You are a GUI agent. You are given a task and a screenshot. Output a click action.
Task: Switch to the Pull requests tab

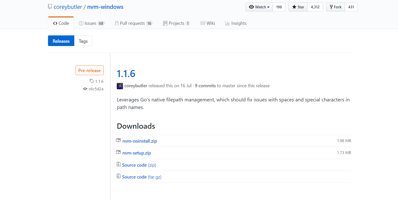(x=133, y=23)
